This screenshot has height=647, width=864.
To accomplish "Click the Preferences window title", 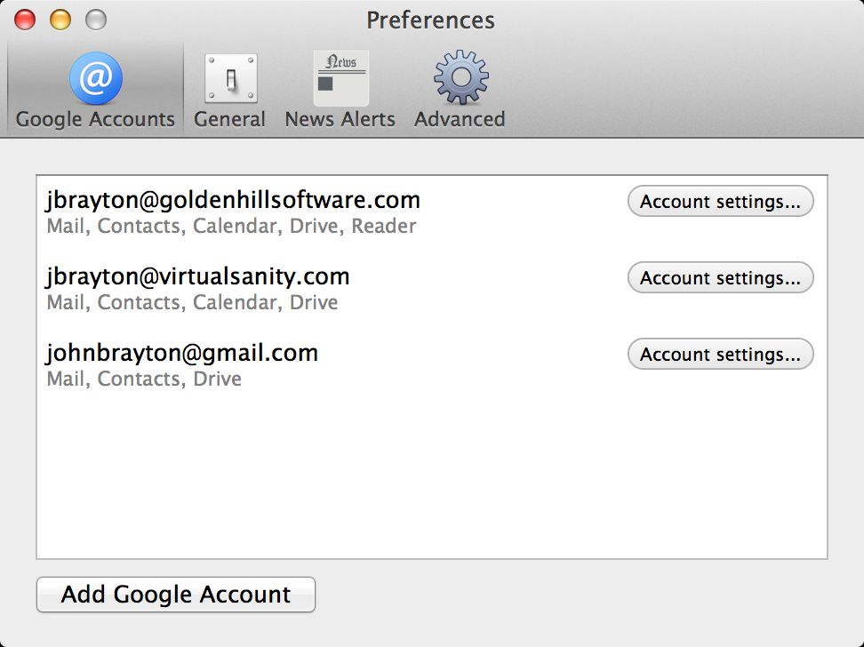I will click(430, 20).
